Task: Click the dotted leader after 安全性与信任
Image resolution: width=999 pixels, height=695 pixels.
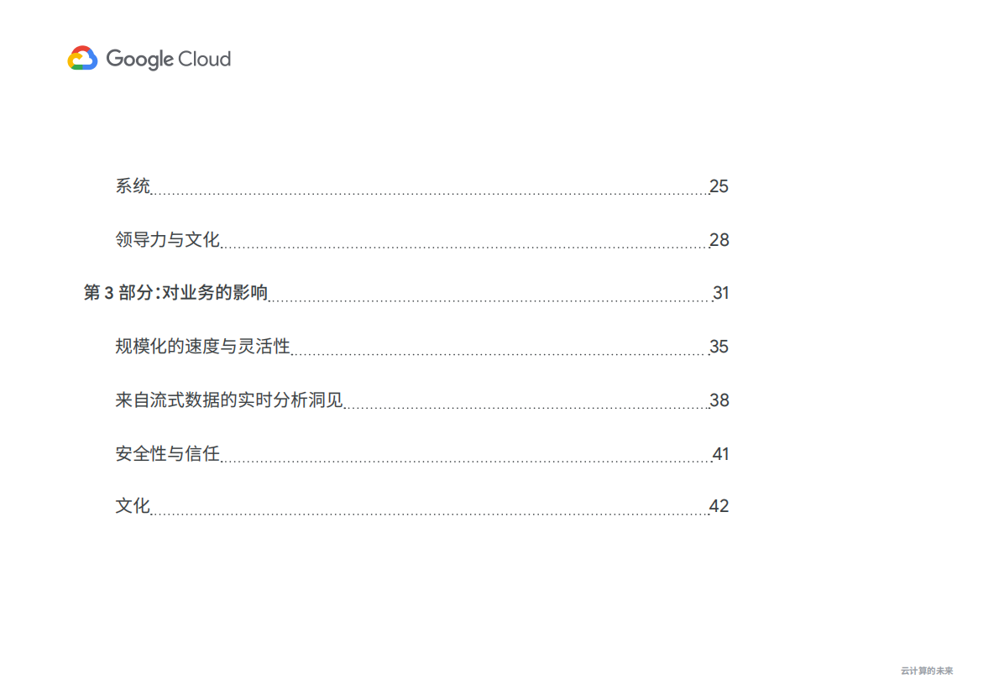Action: (x=466, y=461)
